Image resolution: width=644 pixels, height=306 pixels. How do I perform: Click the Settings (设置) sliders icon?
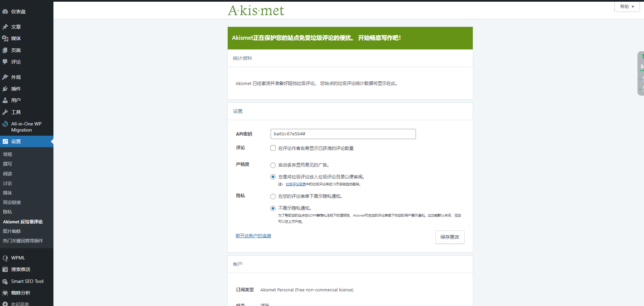coord(5,141)
